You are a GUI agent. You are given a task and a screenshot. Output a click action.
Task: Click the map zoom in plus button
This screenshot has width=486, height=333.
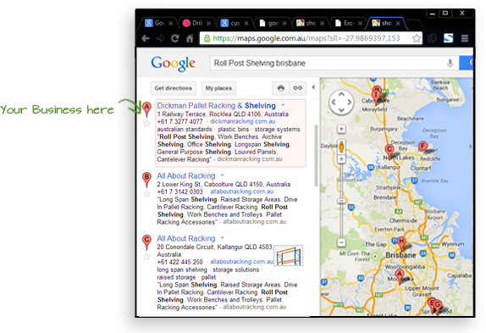[x=341, y=159]
